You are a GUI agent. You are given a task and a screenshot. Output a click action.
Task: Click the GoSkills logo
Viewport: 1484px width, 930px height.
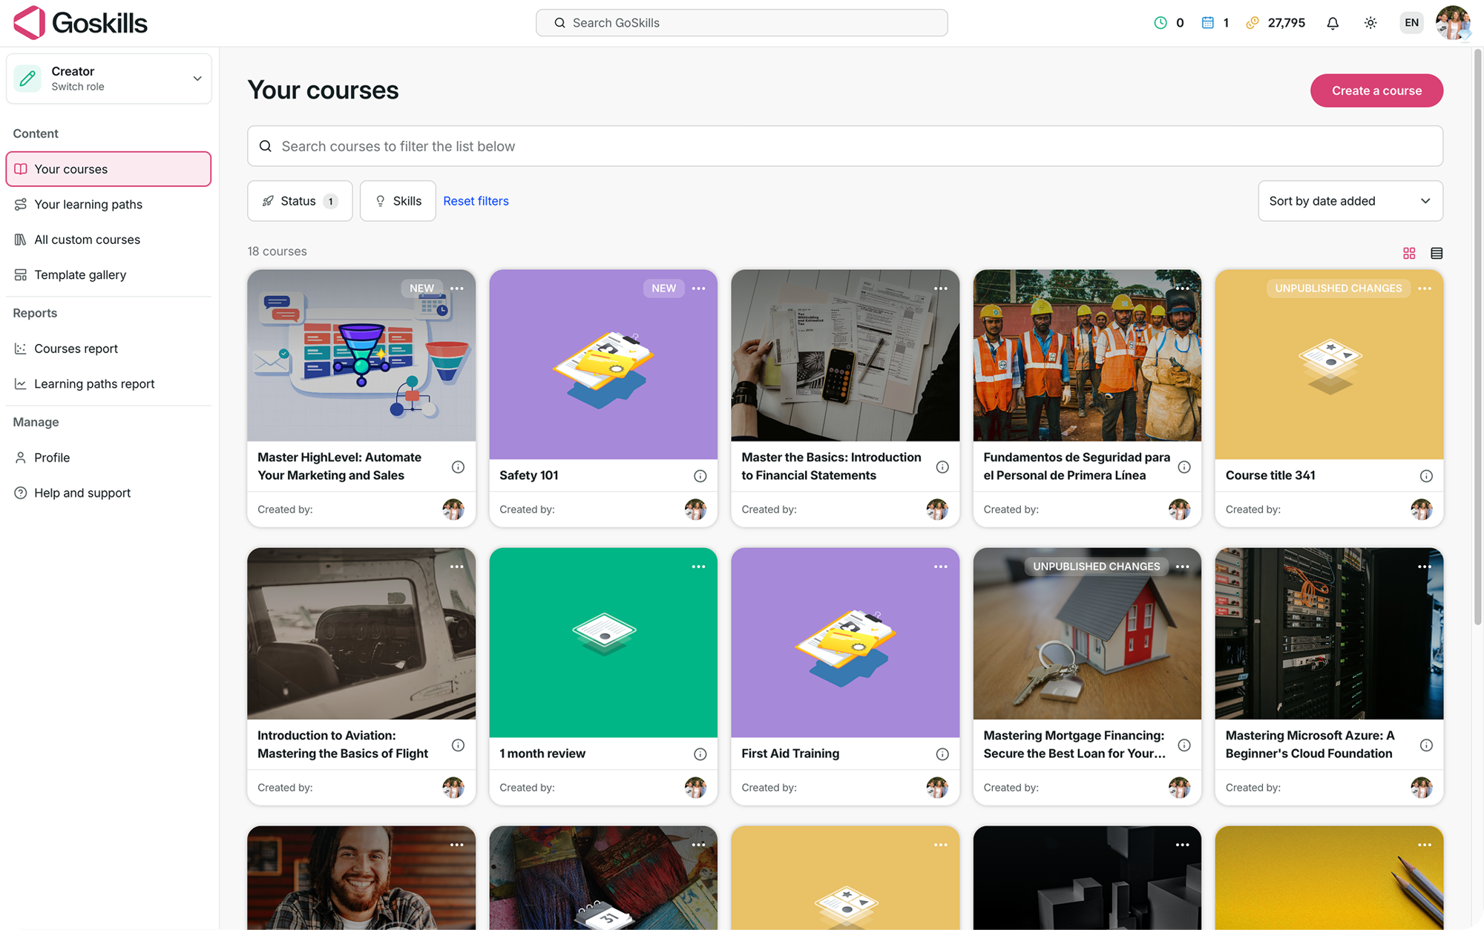(80, 23)
